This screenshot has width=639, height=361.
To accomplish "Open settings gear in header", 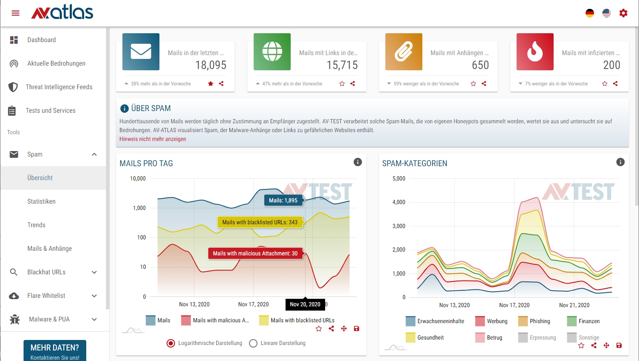I will (623, 13).
